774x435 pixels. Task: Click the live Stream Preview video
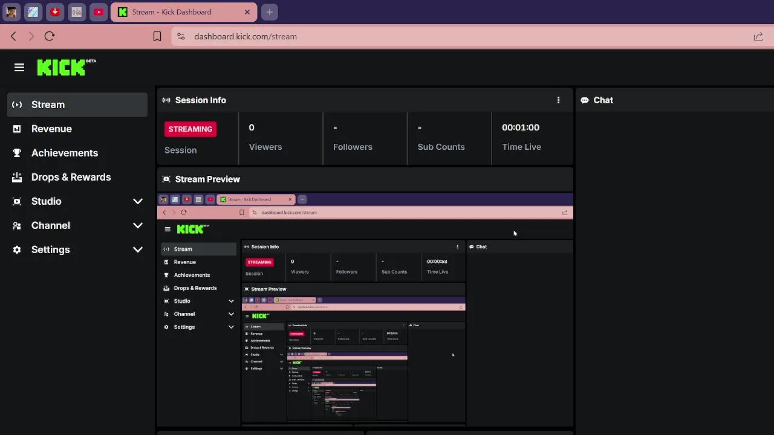pyautogui.click(x=365, y=309)
